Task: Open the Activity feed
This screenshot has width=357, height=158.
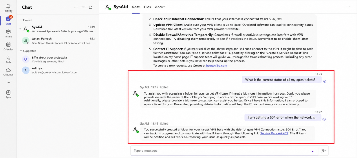Action: [x=8, y=8]
